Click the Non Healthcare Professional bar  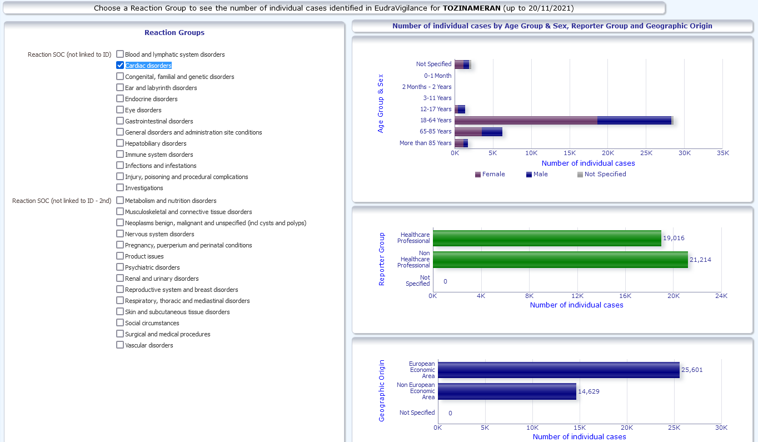(560, 260)
